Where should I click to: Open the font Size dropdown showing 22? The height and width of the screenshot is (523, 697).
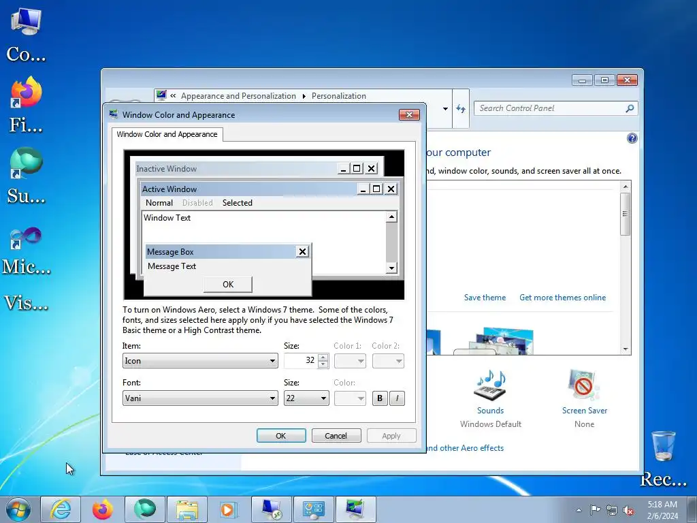[x=306, y=398]
